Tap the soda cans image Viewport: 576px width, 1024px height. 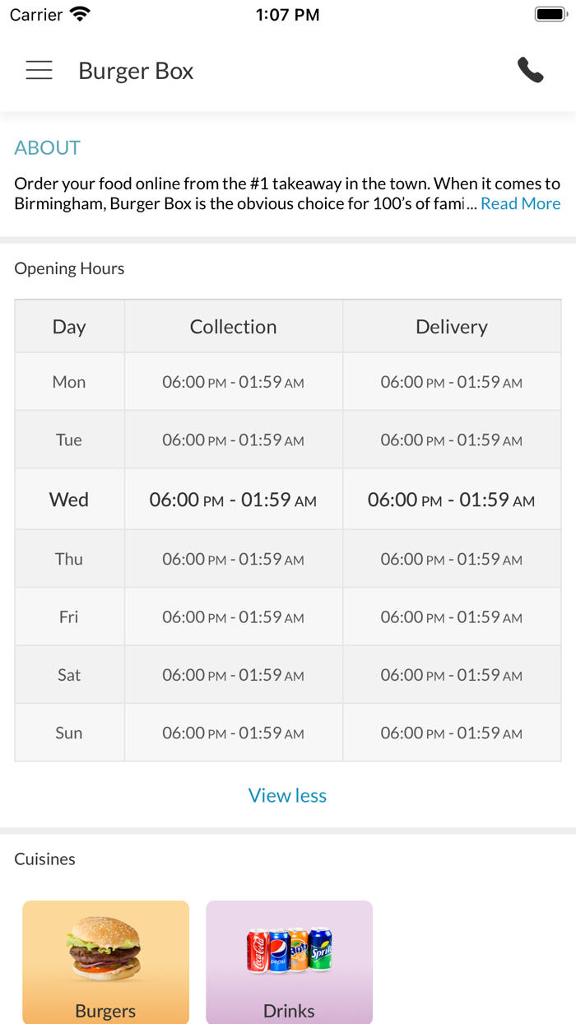(x=289, y=949)
